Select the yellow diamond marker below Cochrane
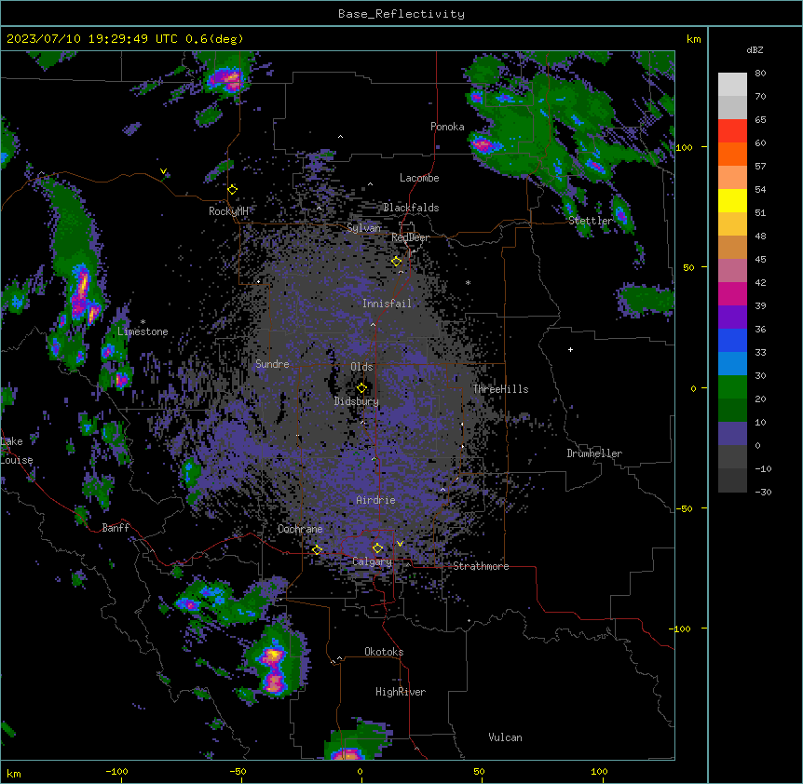 click(x=317, y=550)
